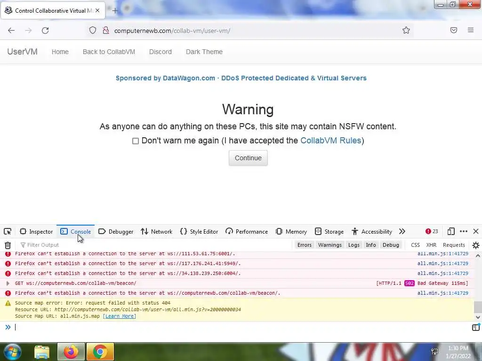
Task: Bookmark this page with the star icon
Action: pyautogui.click(x=406, y=30)
